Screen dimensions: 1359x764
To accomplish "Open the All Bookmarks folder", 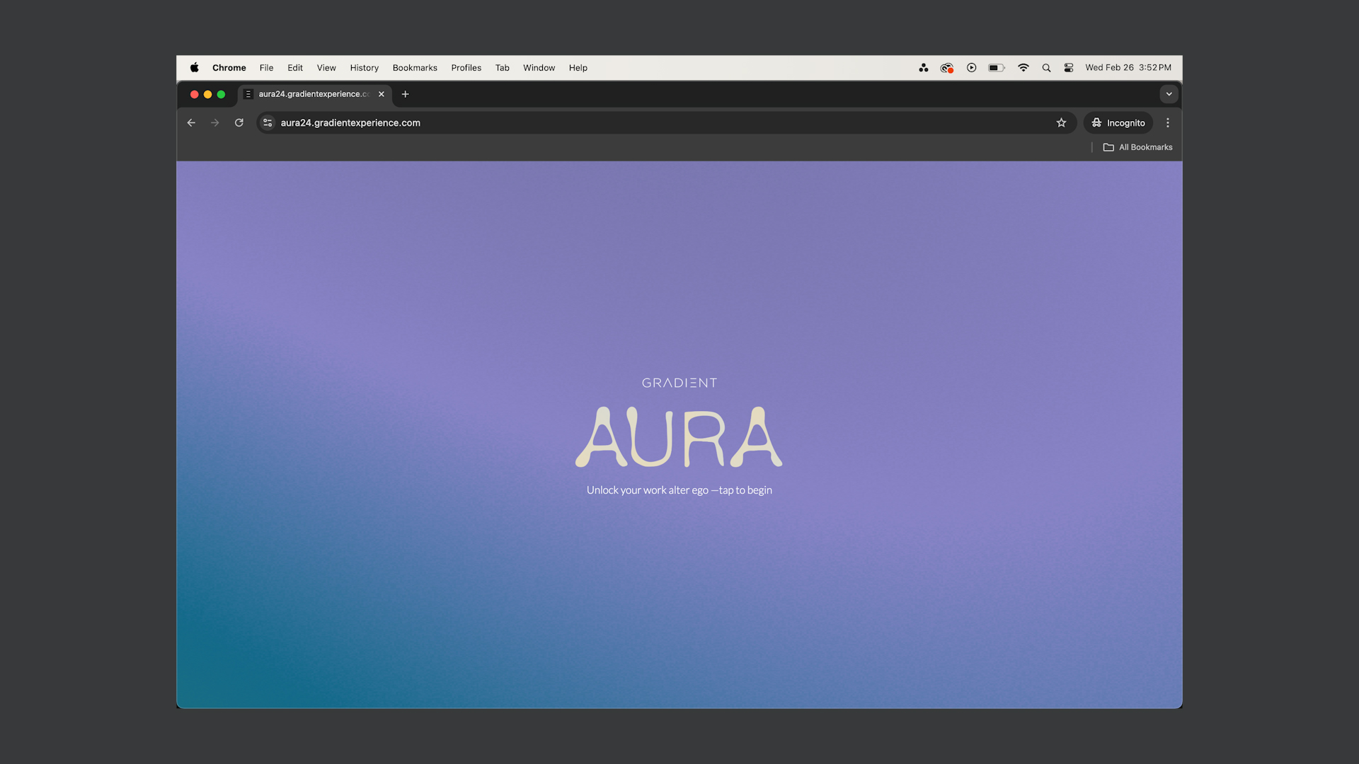I will (x=1138, y=147).
